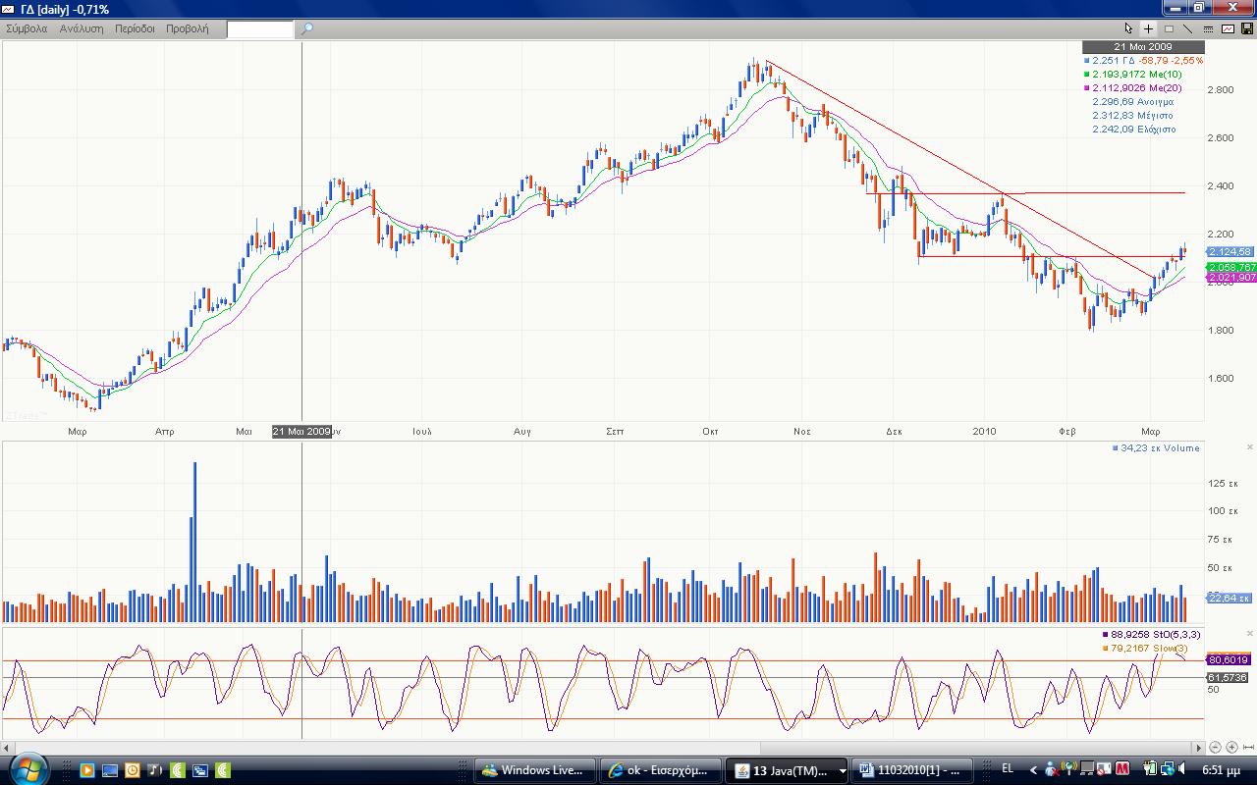Open the Windows Start menu
Viewport: 1257px width, 785px height.
[28, 769]
